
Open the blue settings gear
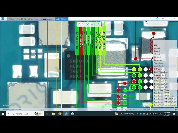click(157, 18)
